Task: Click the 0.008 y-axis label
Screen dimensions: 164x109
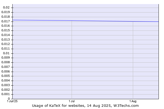Action: pos(5,62)
